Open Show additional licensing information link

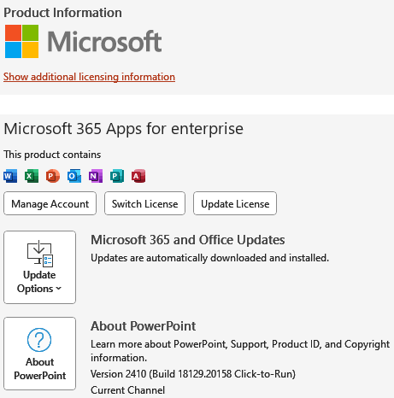pos(89,77)
